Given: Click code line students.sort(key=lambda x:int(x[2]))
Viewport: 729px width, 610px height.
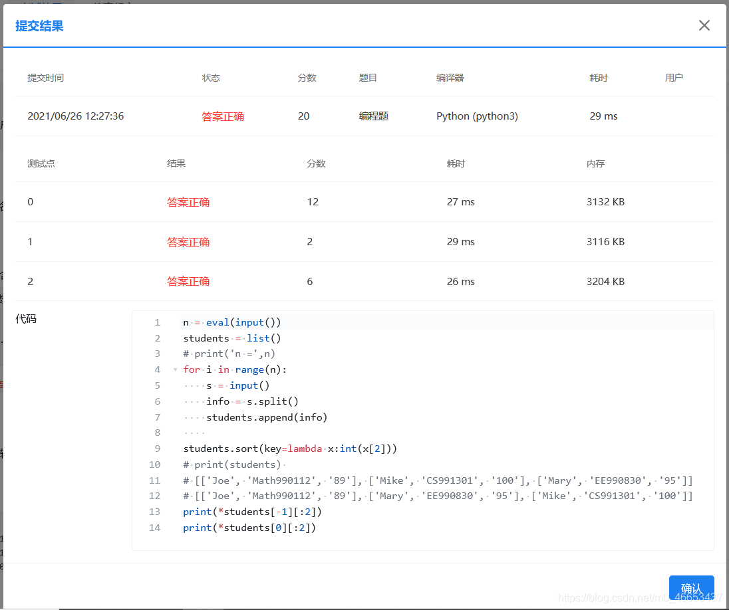Looking at the screenshot, I should pyautogui.click(x=289, y=449).
